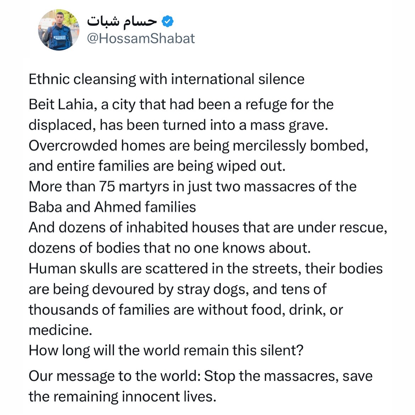Click the line starting 'Our message to the world'
Screen dimensions: 415x415
pos(200,376)
